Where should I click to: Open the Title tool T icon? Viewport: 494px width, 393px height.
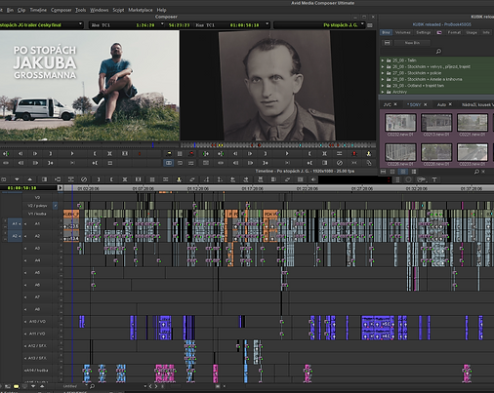(433, 179)
